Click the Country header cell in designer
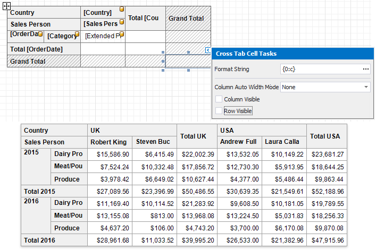 pos(44,12)
